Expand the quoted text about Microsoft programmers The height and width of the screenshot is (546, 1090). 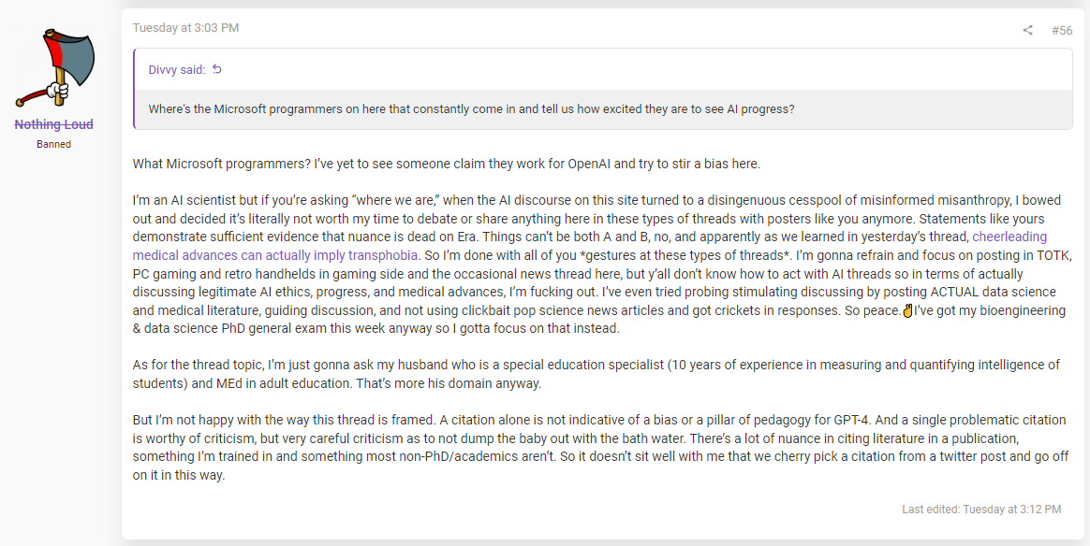tap(603, 109)
